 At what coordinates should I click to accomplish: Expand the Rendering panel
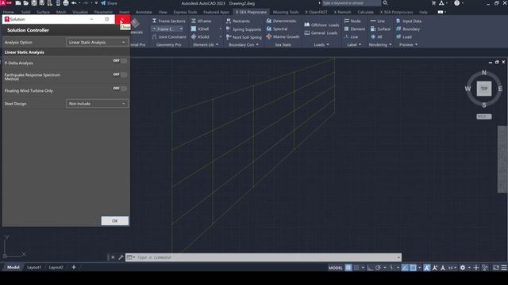[380, 45]
